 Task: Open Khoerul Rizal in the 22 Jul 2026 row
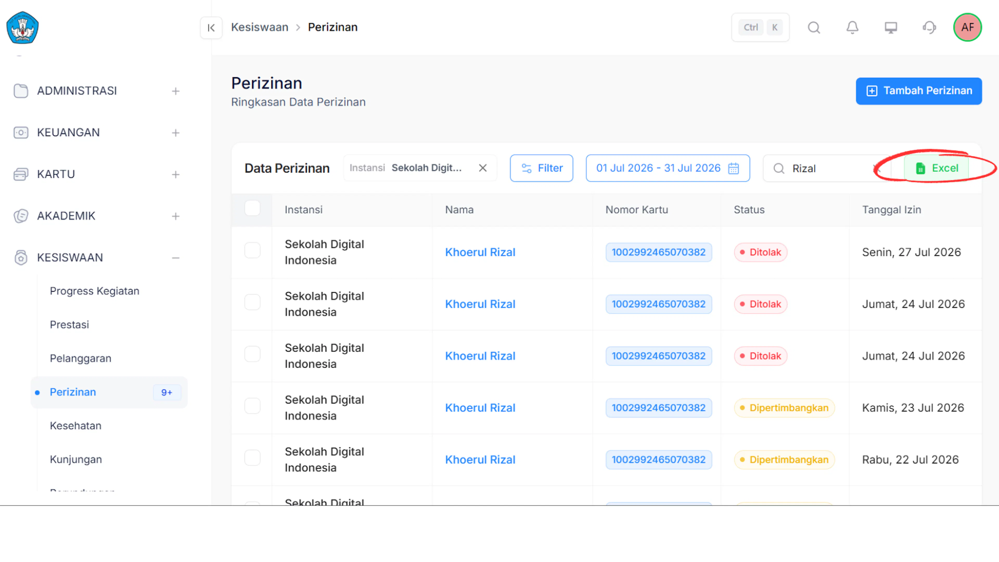[480, 459]
